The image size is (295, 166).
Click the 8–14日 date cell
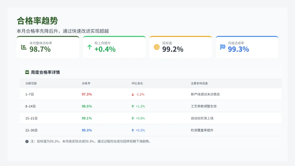[x=30, y=106]
